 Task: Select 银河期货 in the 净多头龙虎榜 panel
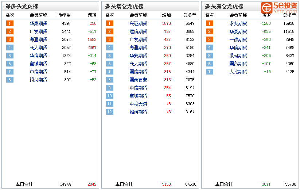(38, 80)
